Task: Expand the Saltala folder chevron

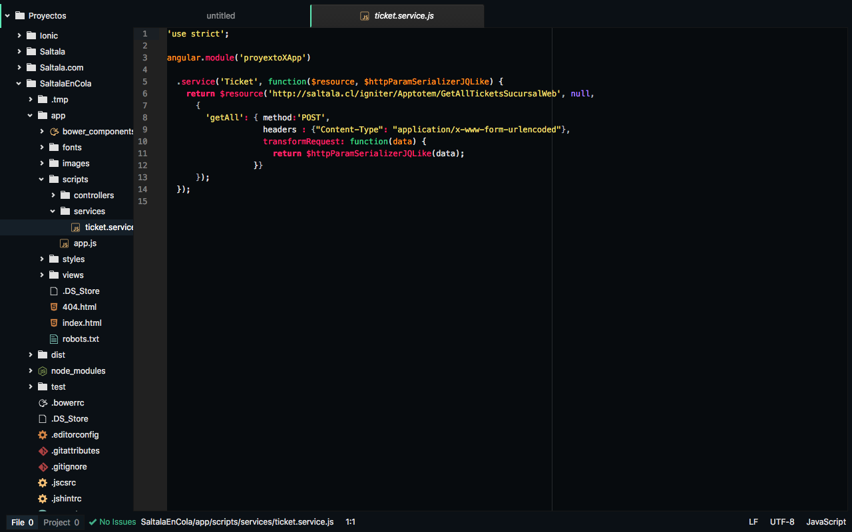Action: click(19, 51)
